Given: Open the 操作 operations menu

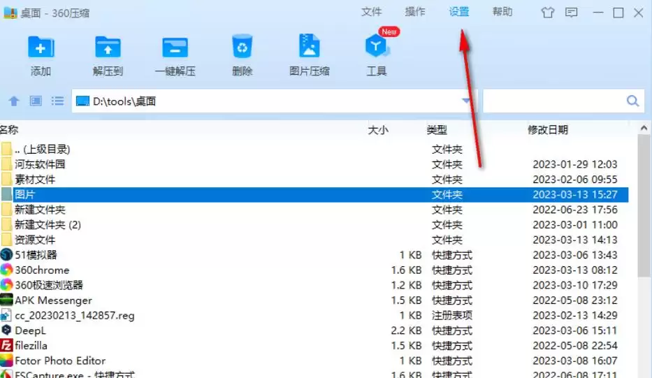Looking at the screenshot, I should pyautogui.click(x=415, y=12).
